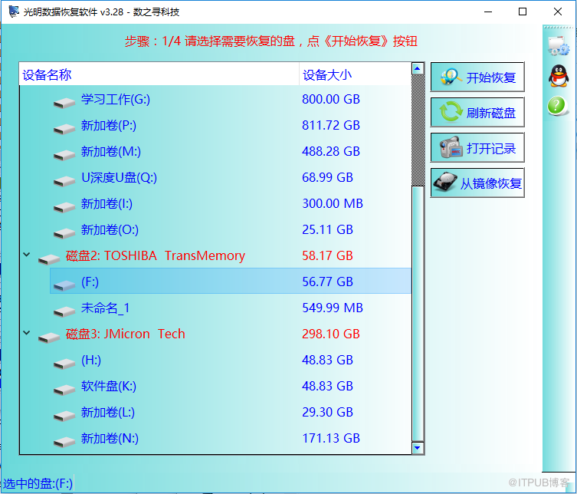Click the drive icon beside 新加卷(P:)
Viewport: 577px width, 494px height.
tap(64, 129)
